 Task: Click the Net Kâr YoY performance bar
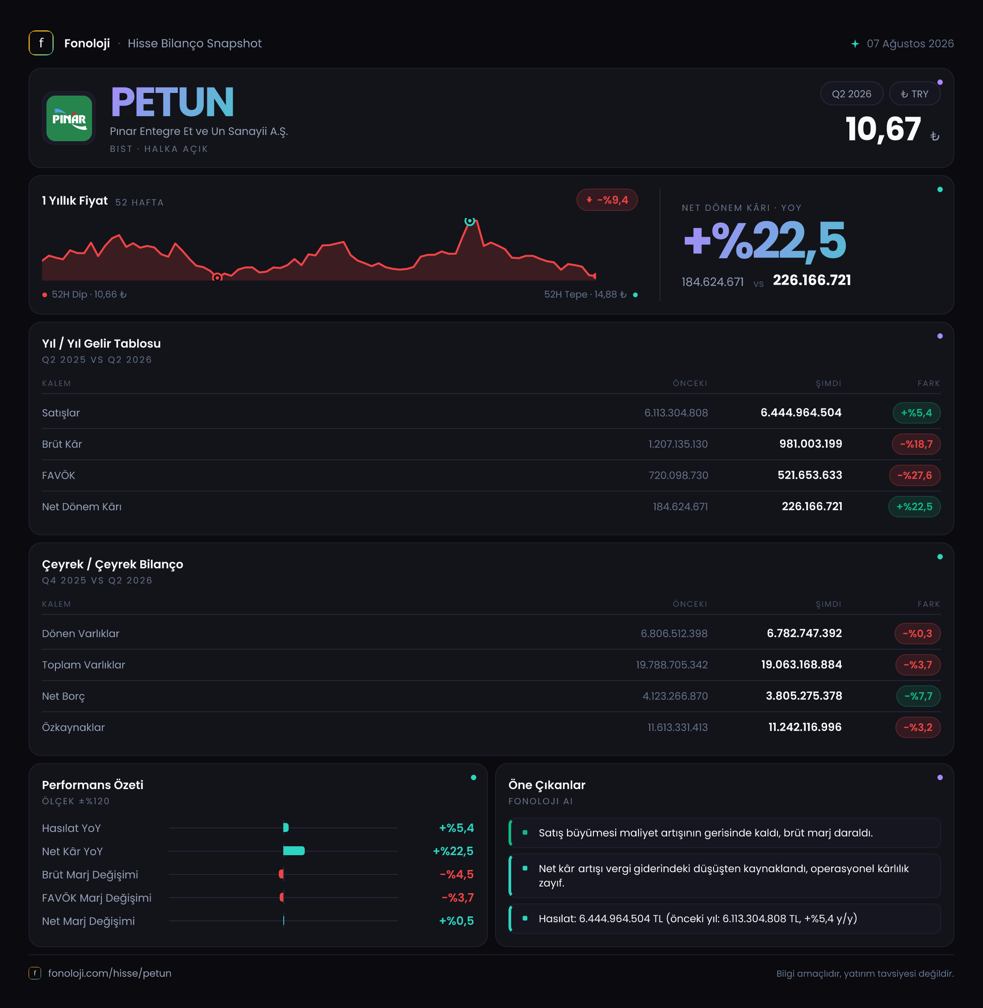coord(294,851)
